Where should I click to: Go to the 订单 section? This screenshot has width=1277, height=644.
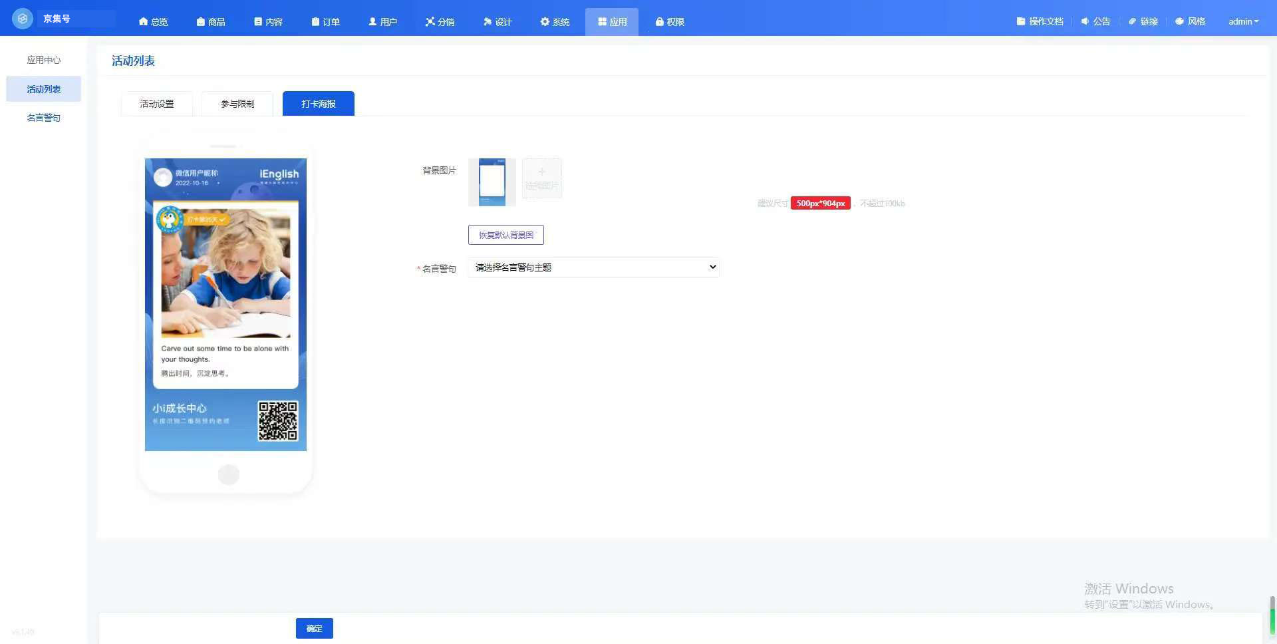[x=325, y=22]
